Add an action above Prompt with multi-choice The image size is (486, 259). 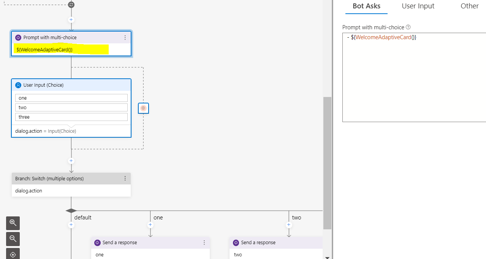click(x=71, y=20)
